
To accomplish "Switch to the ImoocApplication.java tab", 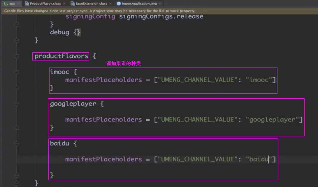I will (139, 3).
